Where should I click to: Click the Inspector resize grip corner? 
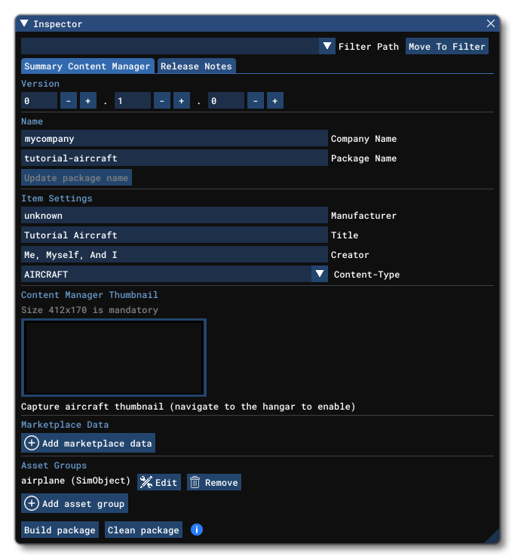[493, 536]
